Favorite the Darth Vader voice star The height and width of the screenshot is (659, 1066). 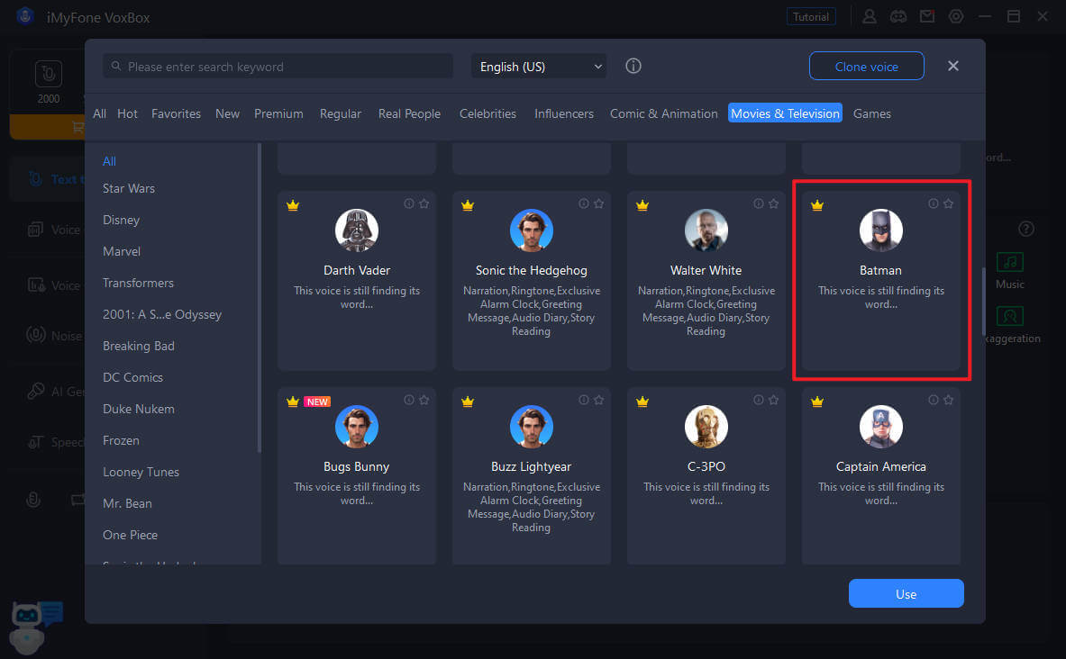[x=424, y=203]
